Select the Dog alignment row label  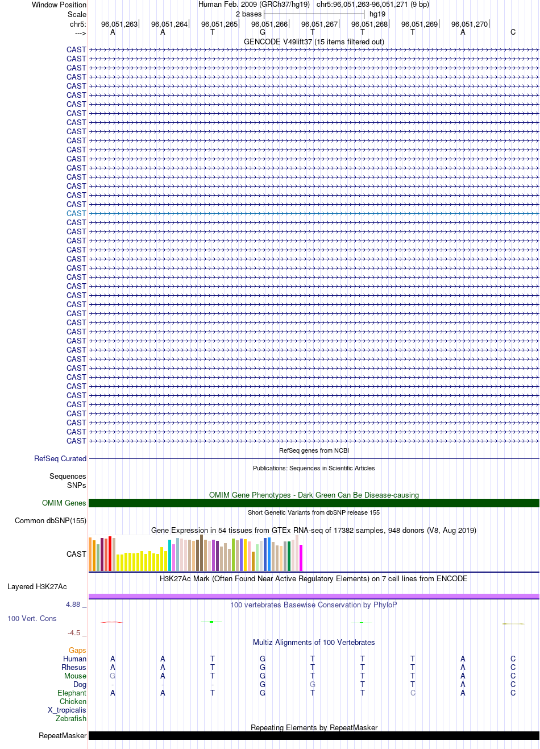[80, 684]
